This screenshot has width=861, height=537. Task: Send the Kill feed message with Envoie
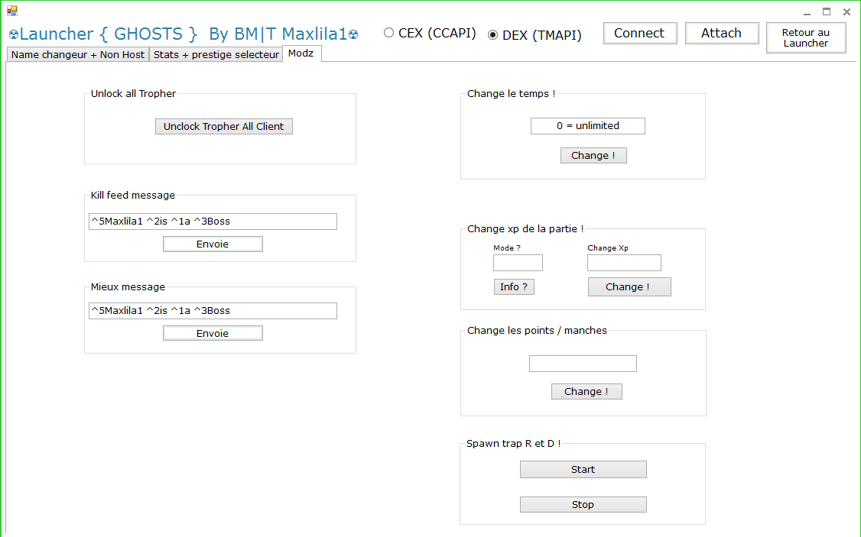(213, 244)
